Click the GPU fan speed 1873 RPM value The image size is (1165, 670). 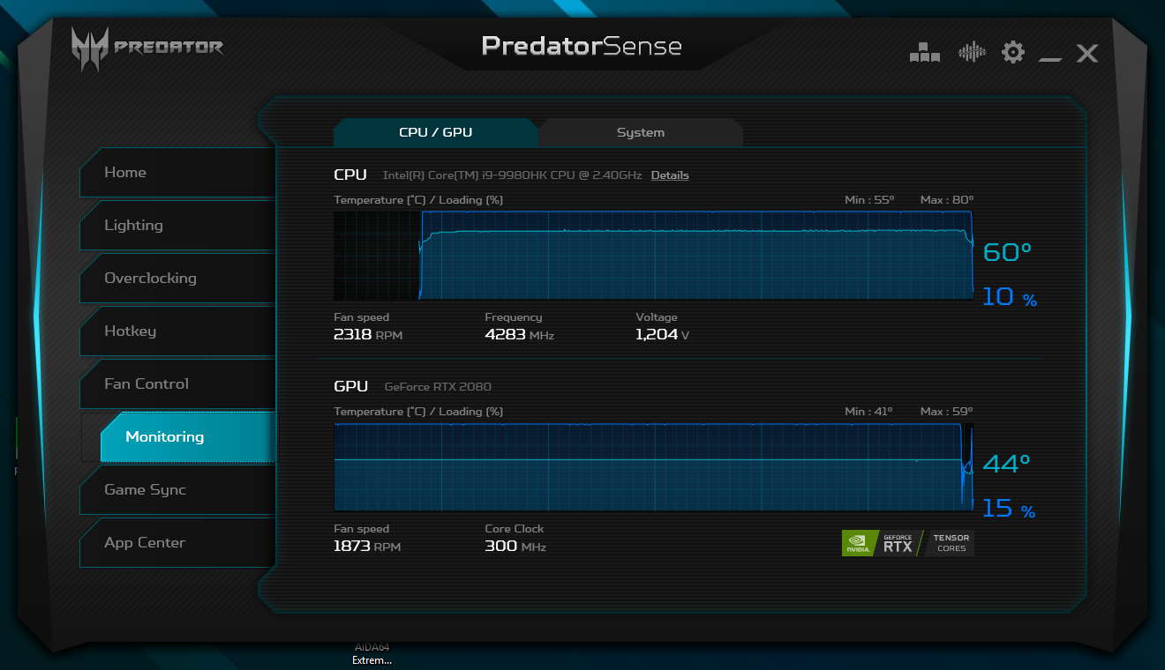[x=367, y=547]
